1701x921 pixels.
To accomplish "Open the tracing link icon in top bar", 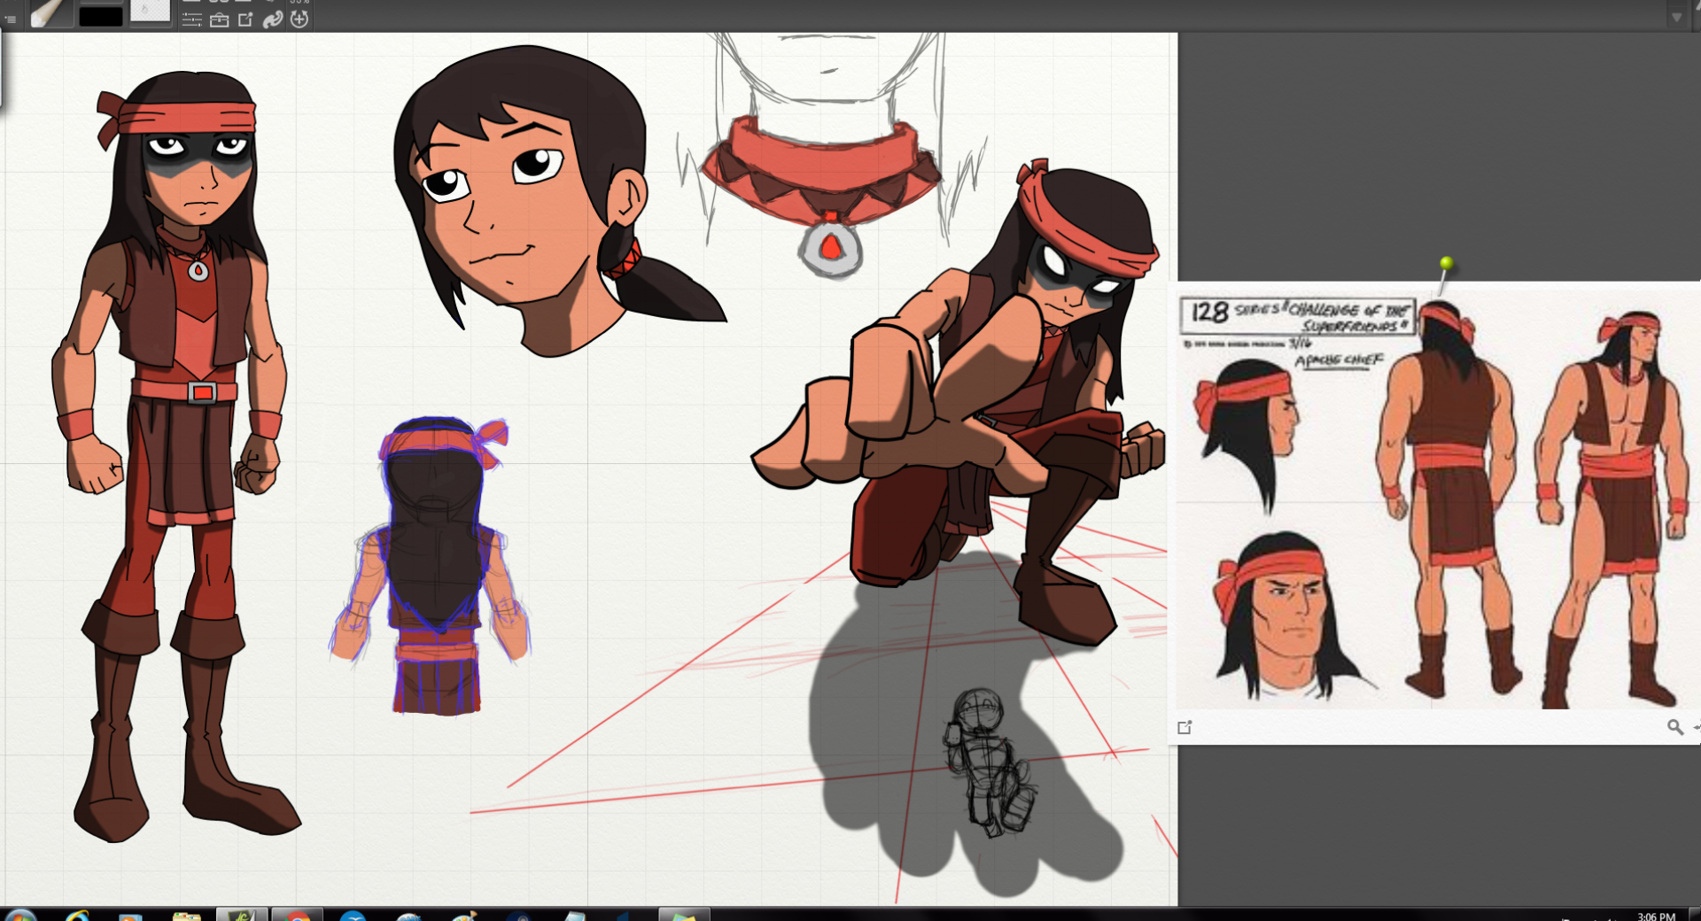I will pos(273,19).
